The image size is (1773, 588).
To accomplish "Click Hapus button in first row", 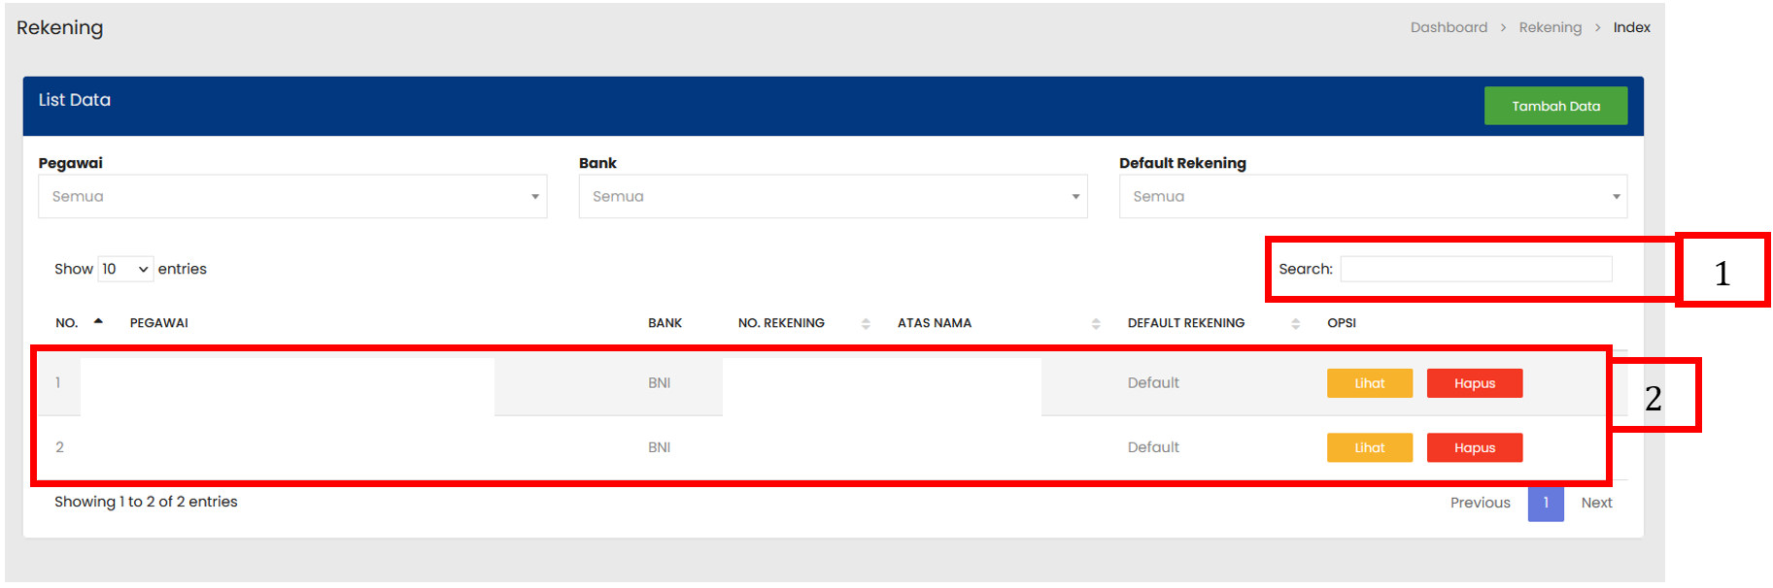I will click(1474, 383).
